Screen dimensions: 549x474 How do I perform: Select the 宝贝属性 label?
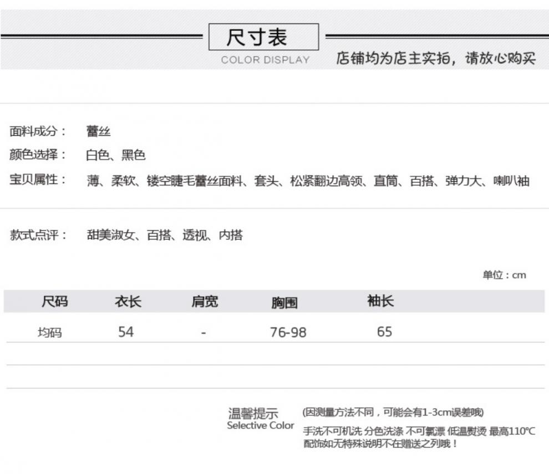click(x=38, y=181)
